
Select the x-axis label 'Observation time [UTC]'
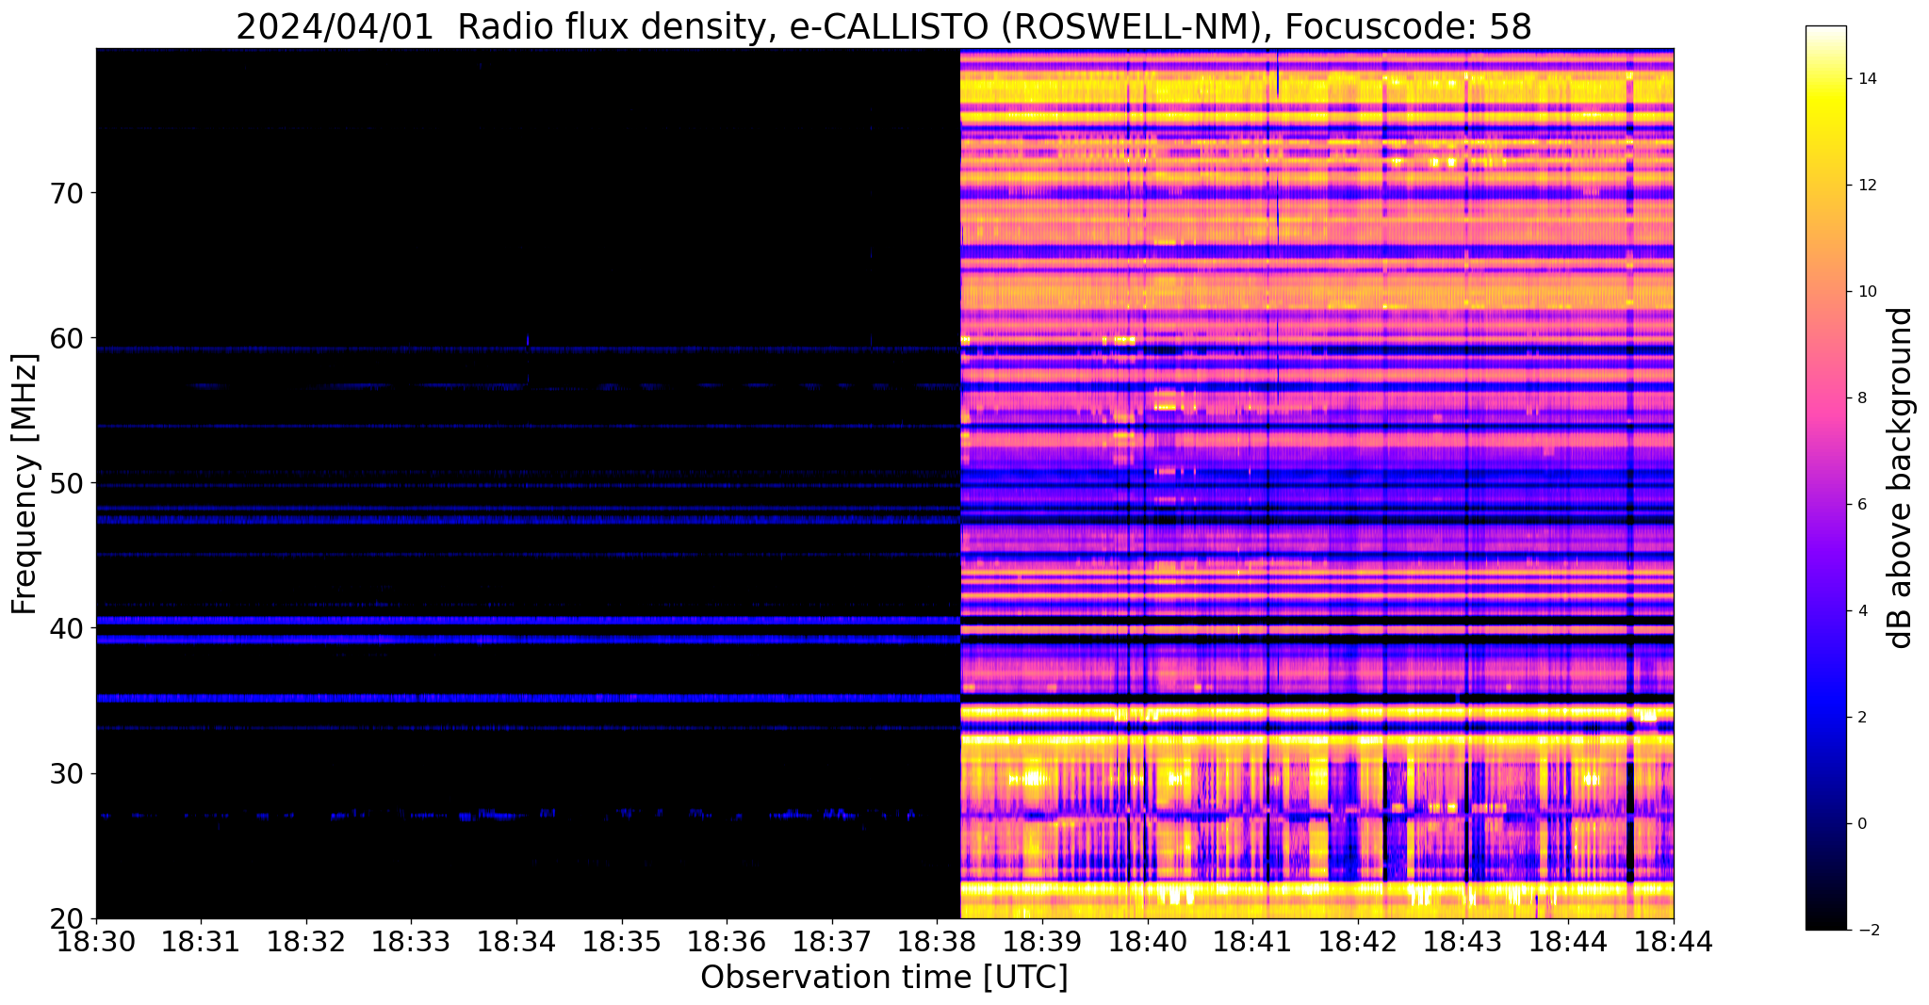click(884, 977)
